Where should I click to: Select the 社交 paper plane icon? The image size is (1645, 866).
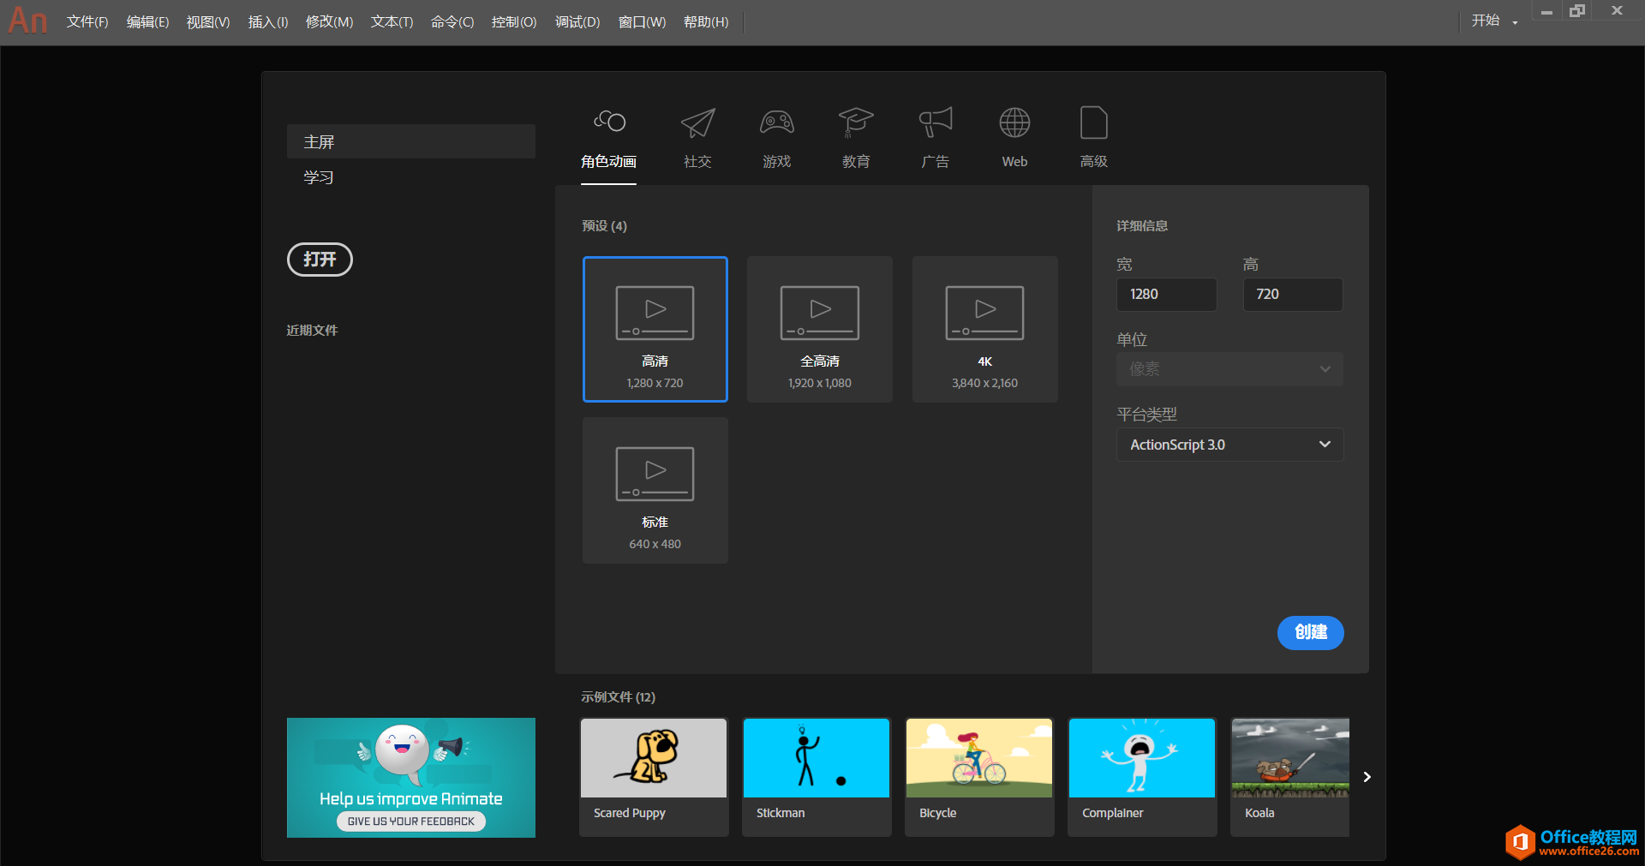click(x=697, y=122)
